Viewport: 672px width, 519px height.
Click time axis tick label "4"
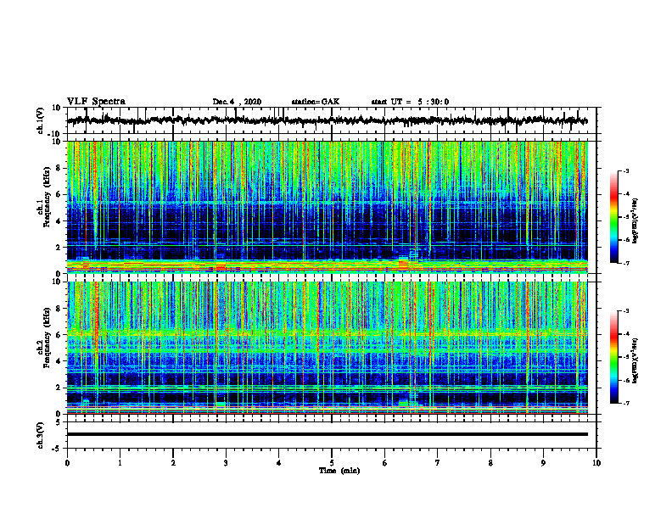coord(279,463)
